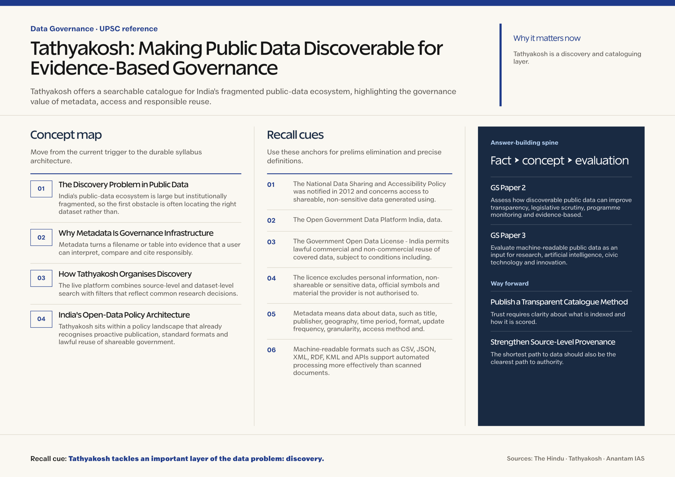Click the 02 box beside Why Metadata heading
Image resolution: width=675 pixels, height=477 pixels.
41,237
